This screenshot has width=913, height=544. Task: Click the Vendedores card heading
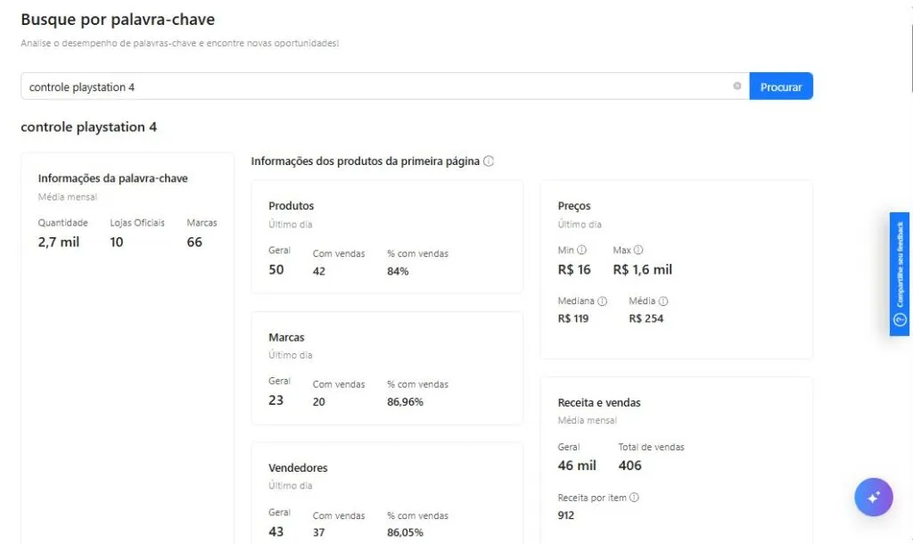(298, 468)
